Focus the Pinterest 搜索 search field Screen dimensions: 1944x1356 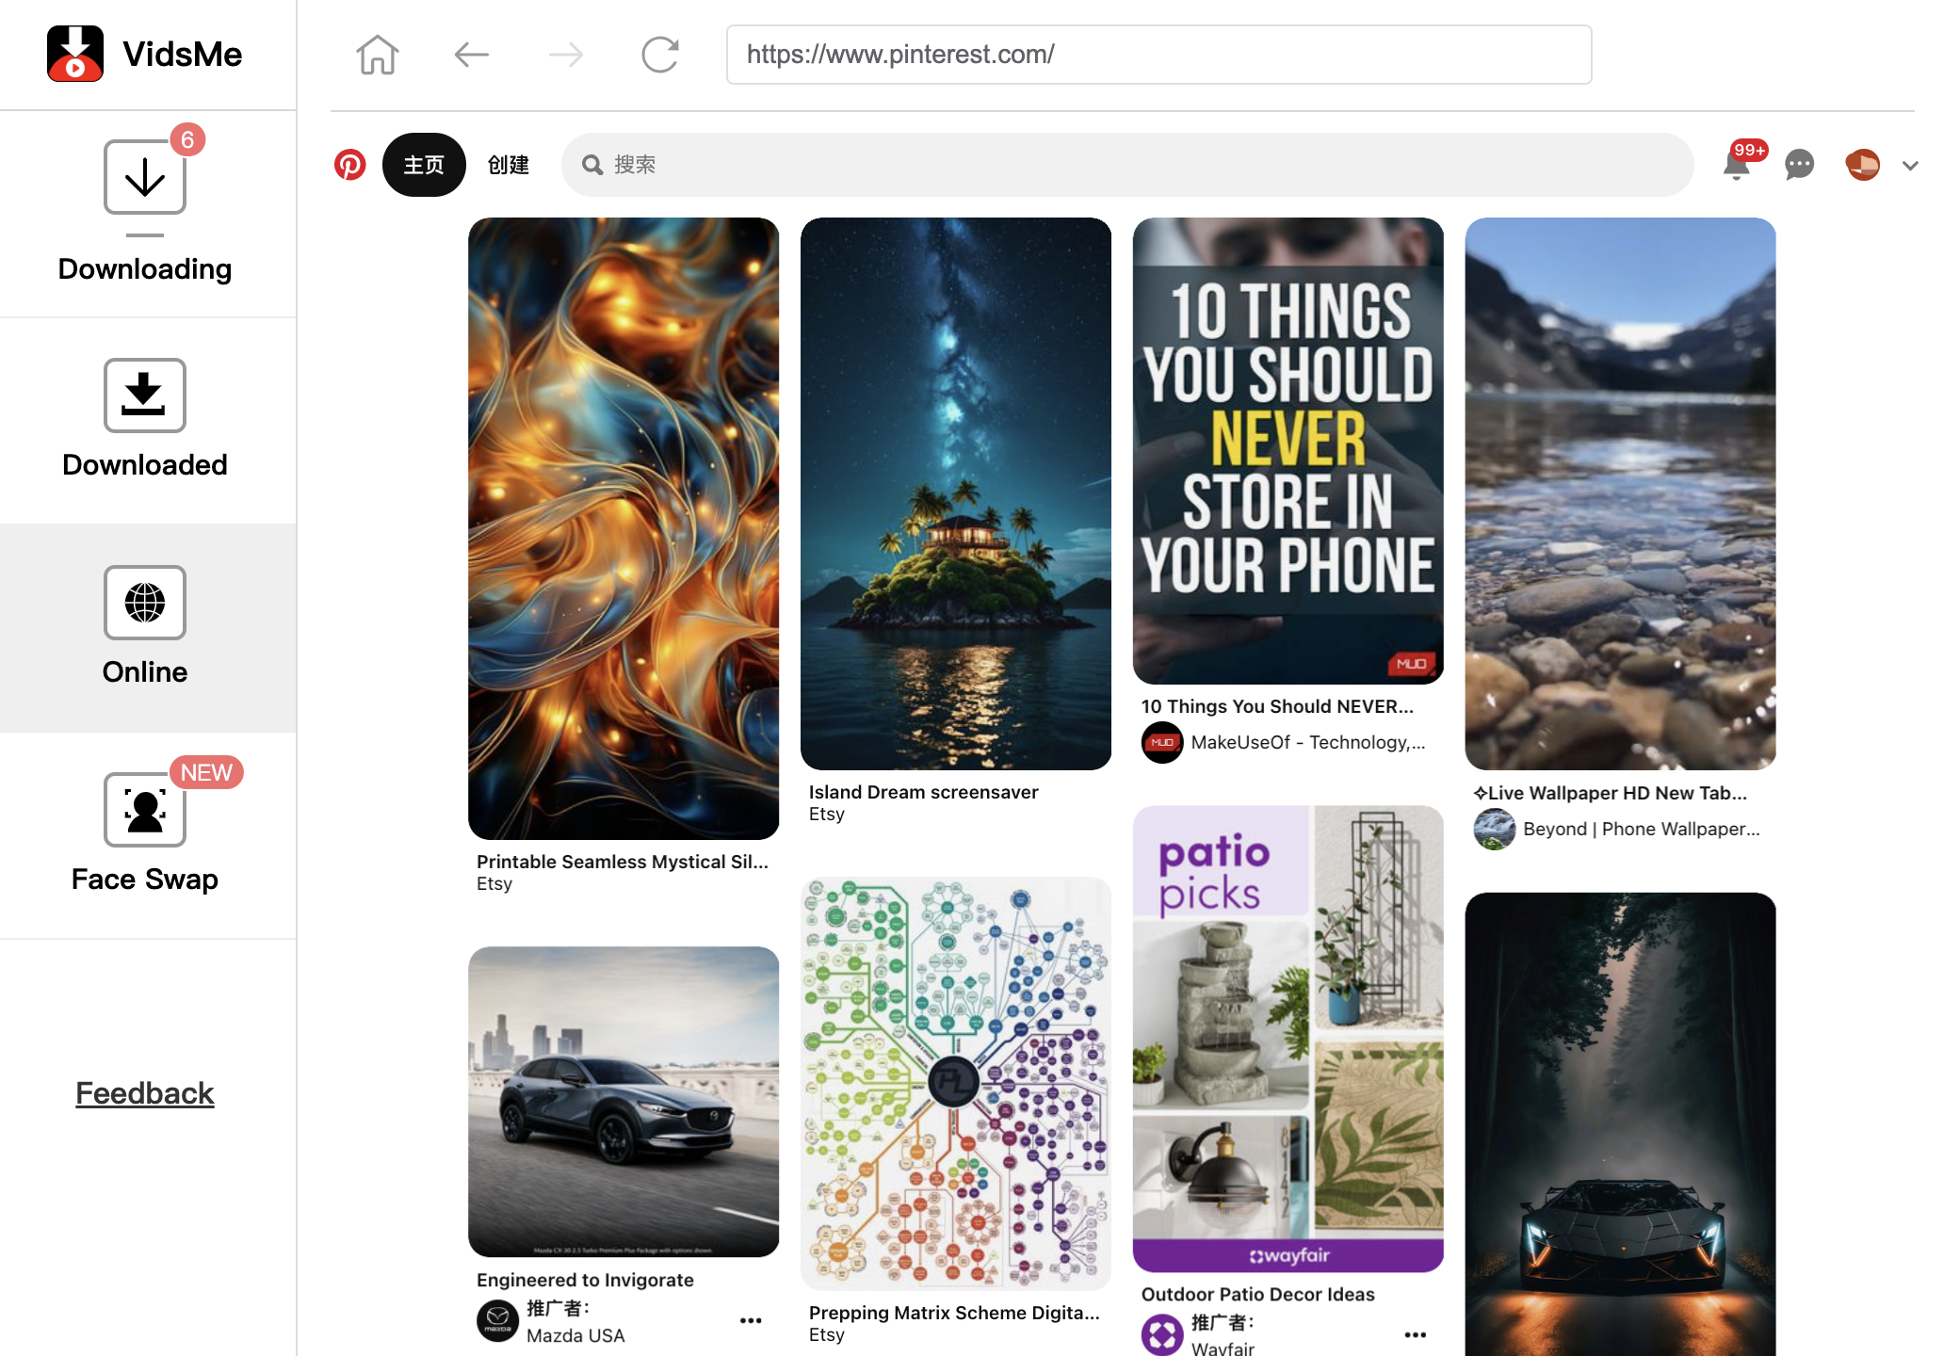[x=1127, y=165]
